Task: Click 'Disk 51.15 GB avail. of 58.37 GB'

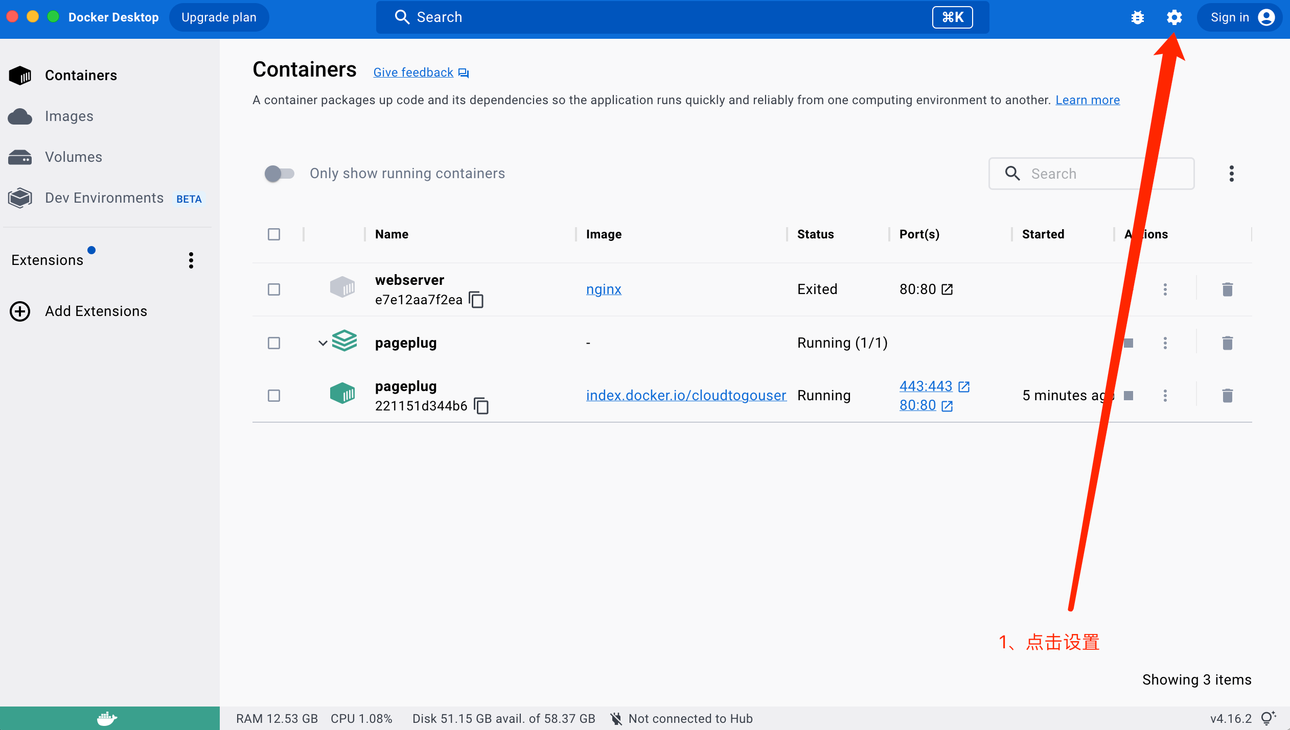Action: pyautogui.click(x=504, y=719)
